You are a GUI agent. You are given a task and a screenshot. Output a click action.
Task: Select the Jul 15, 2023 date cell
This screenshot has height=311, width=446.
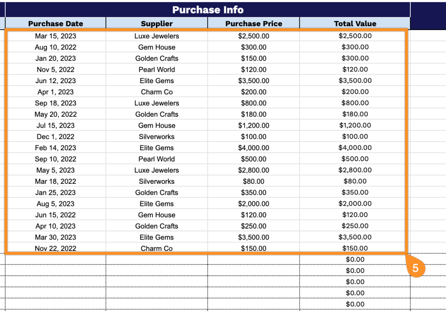[x=55, y=125]
